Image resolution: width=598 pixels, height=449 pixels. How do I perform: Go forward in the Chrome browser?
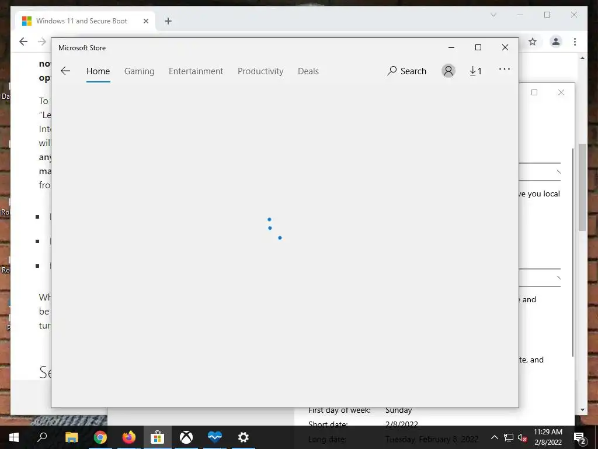pos(42,42)
